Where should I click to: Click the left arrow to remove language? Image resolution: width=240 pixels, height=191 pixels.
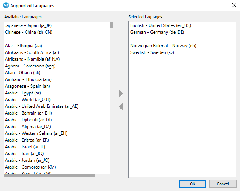[121, 107]
